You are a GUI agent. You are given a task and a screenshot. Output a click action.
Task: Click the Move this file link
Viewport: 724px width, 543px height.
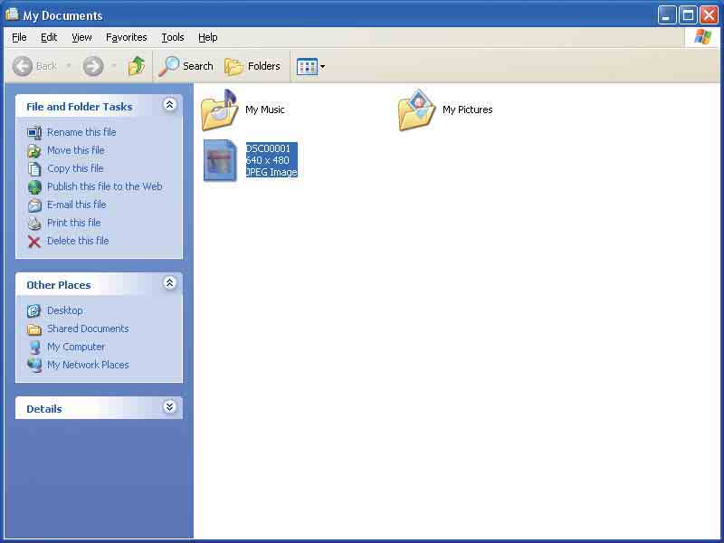pos(76,150)
